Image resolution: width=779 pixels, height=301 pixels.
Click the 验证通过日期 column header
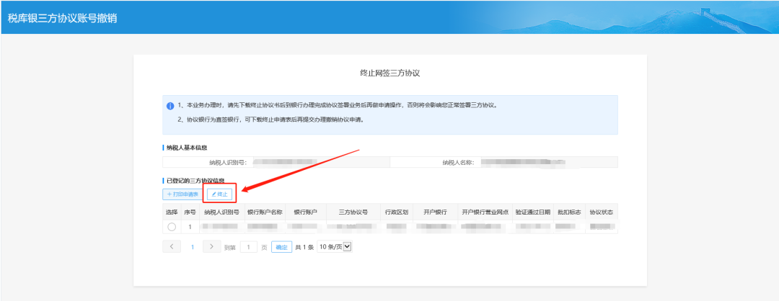pyautogui.click(x=533, y=212)
